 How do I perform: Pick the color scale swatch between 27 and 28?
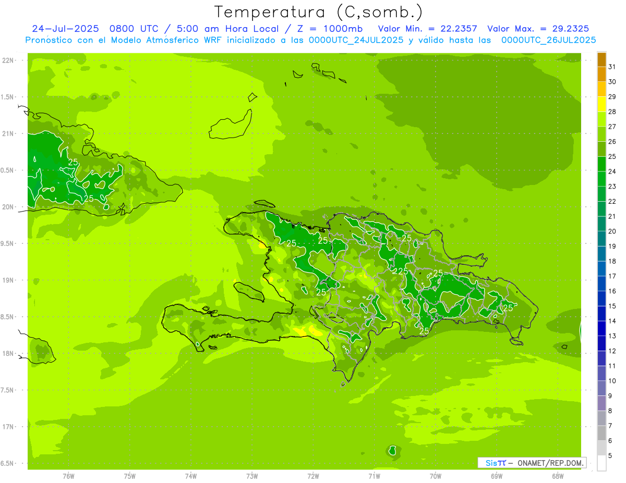click(601, 119)
